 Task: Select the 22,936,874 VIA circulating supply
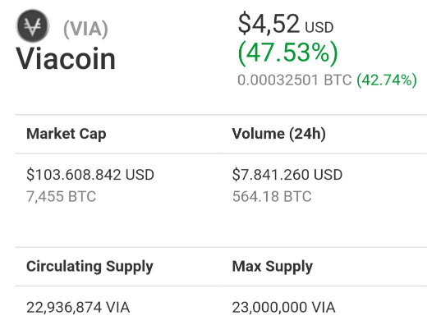coord(78,307)
